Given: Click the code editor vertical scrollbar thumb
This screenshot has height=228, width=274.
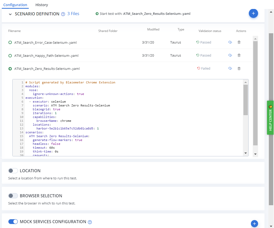Looking at the screenshot, I should click(245, 100).
